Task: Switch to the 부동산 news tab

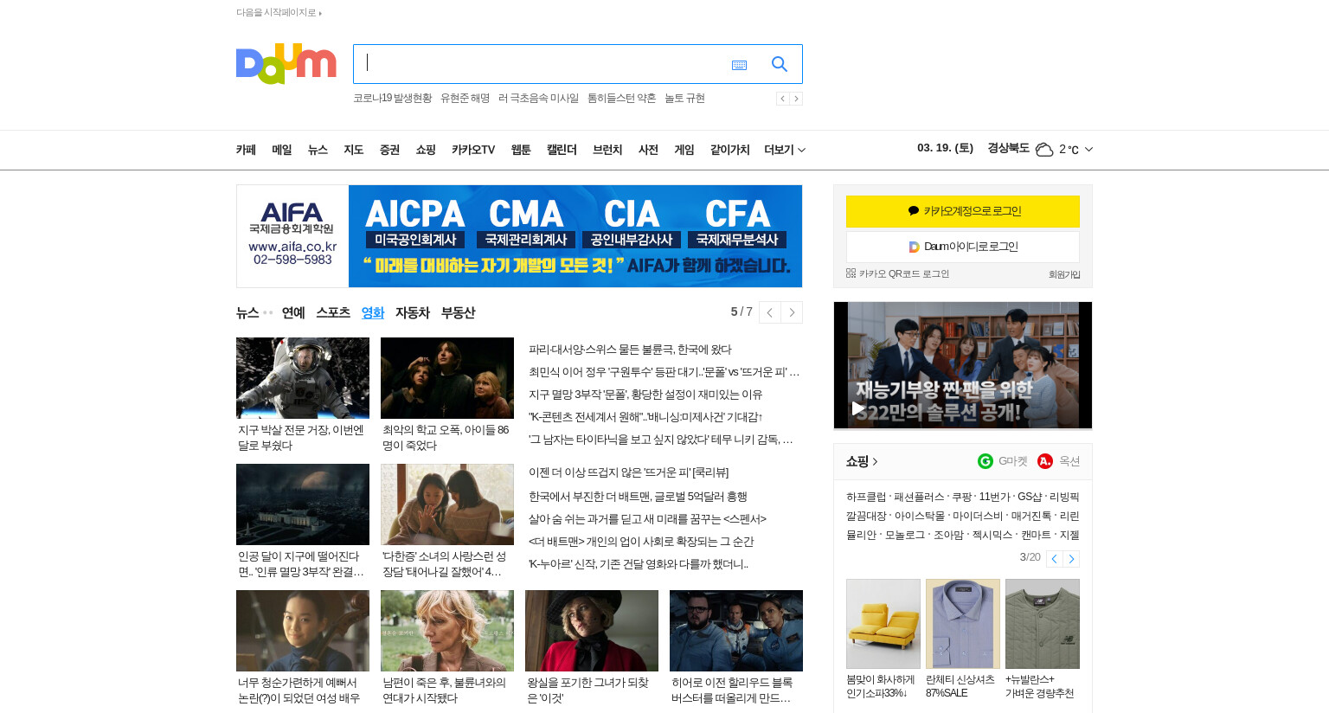Action: [459, 312]
